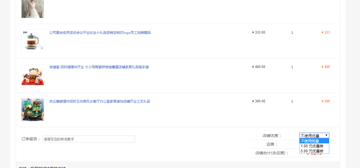
Task: Click the 订单留言 order note field
Action: pos(88,139)
